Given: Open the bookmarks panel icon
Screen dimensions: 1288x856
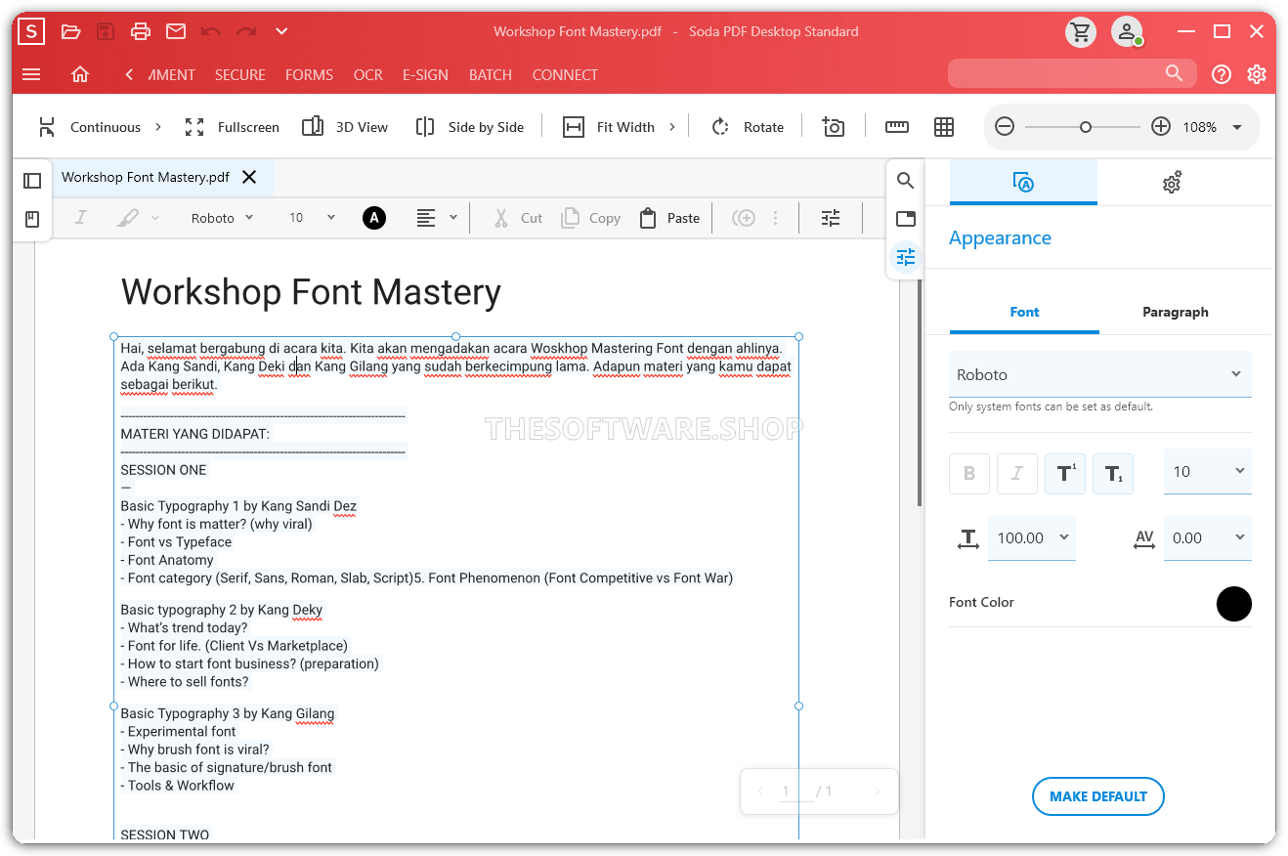Looking at the screenshot, I should click(x=32, y=219).
